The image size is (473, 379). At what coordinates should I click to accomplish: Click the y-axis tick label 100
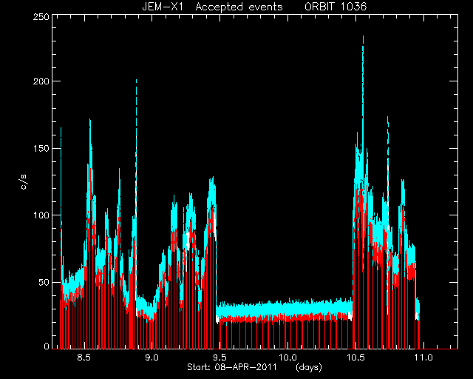[x=41, y=215]
